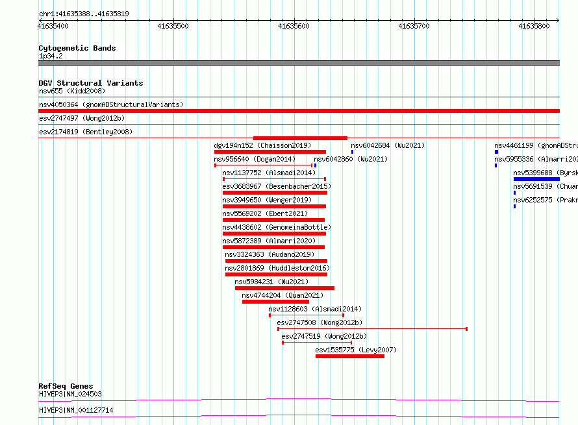The height and width of the screenshot is (425, 578).
Task: Open the HIVEP3|NM_001127714 transcript label
Action: 76,410
